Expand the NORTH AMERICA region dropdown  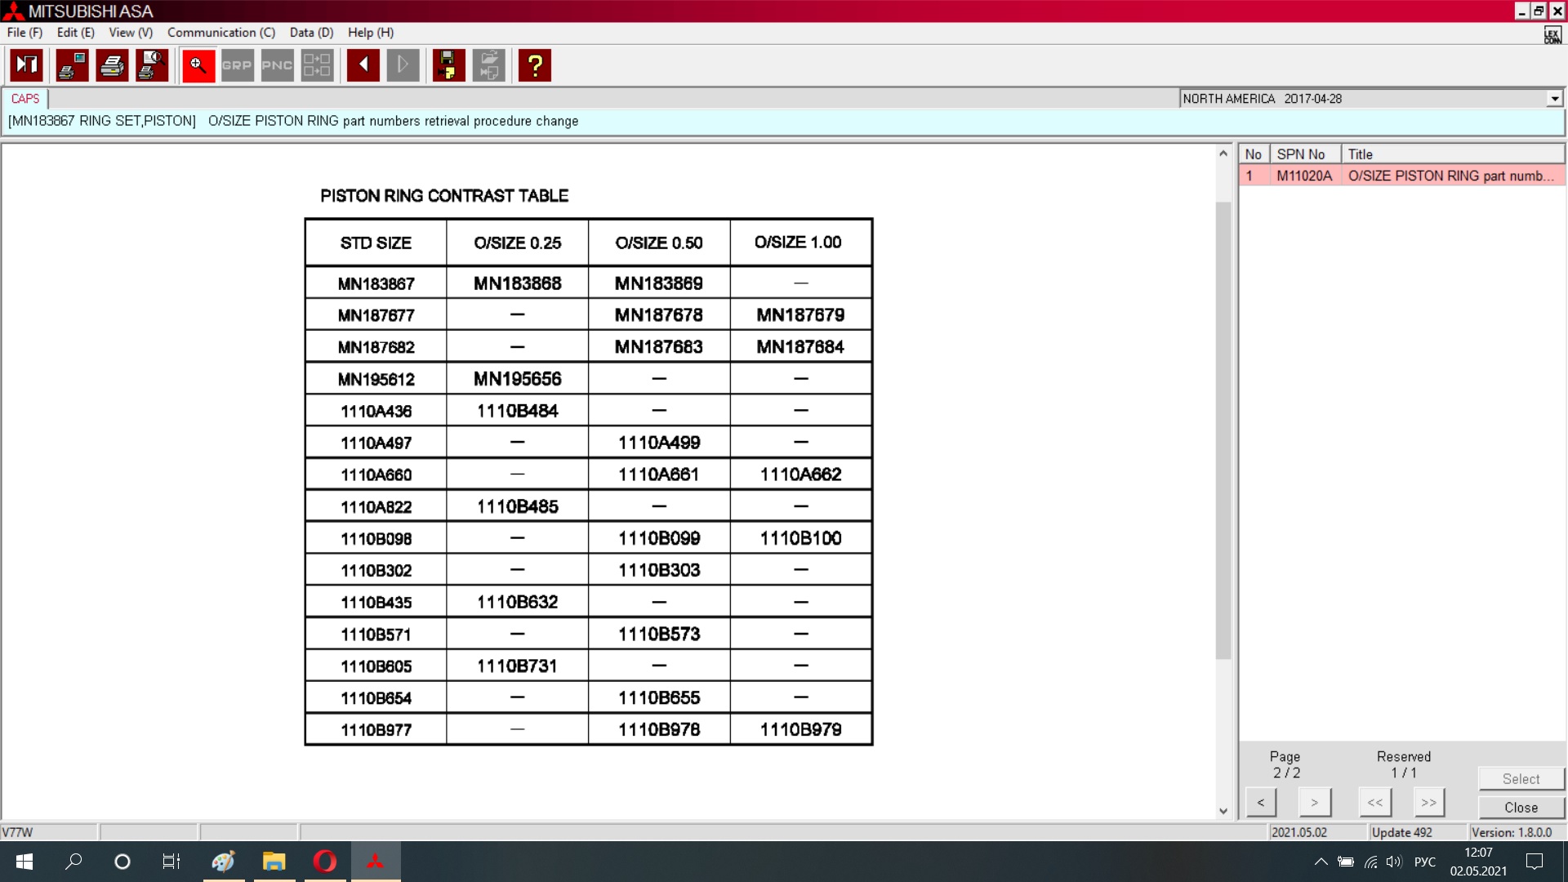click(x=1554, y=99)
